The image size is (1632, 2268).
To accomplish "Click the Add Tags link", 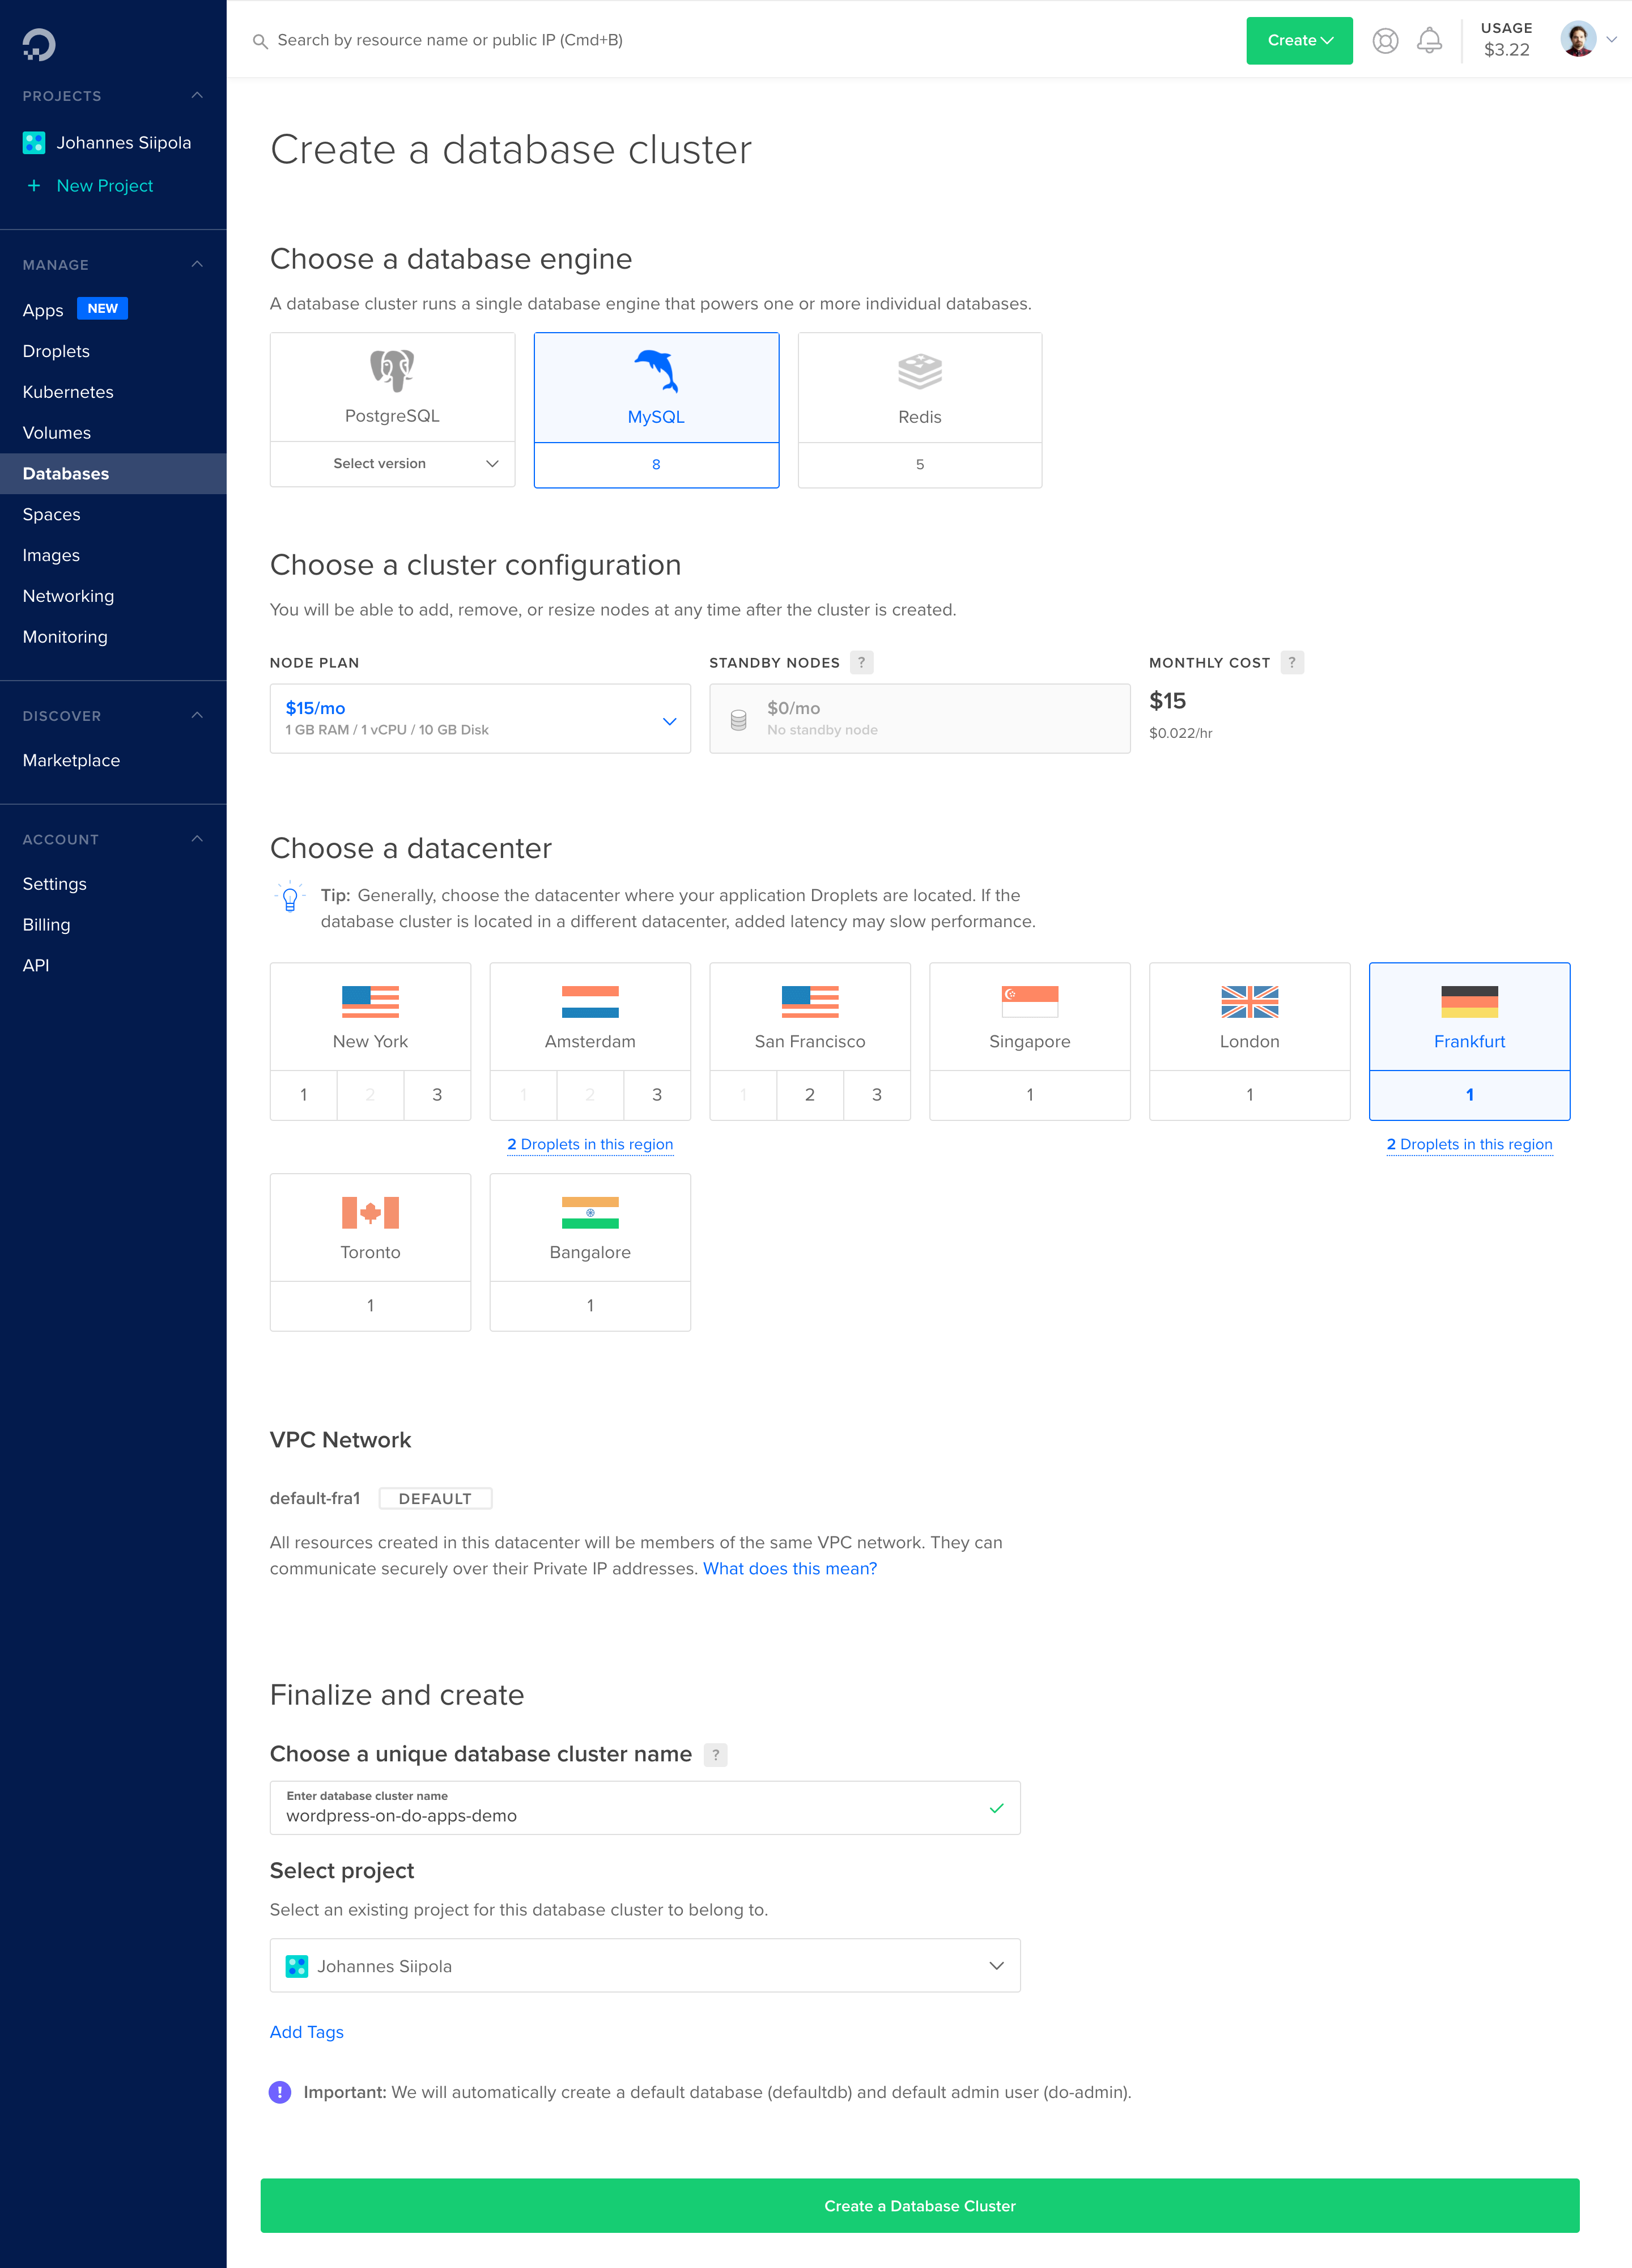I will coord(306,2032).
